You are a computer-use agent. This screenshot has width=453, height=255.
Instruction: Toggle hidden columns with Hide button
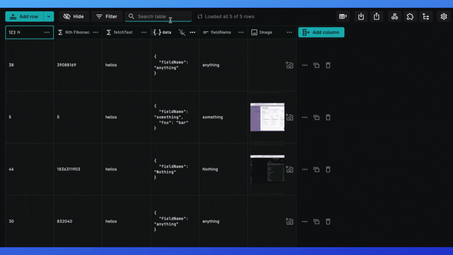click(74, 17)
